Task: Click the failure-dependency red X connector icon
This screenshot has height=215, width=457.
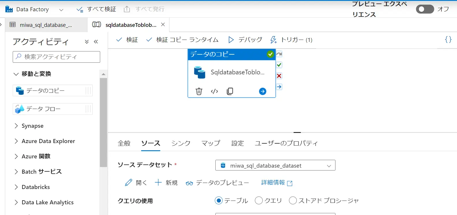Action: [x=279, y=76]
